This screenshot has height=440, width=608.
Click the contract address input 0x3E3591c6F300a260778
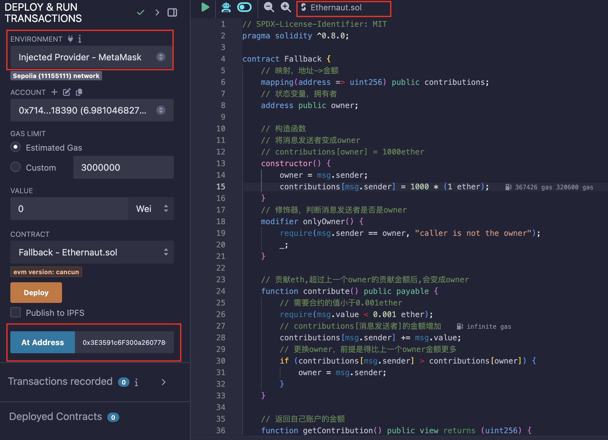click(x=124, y=342)
